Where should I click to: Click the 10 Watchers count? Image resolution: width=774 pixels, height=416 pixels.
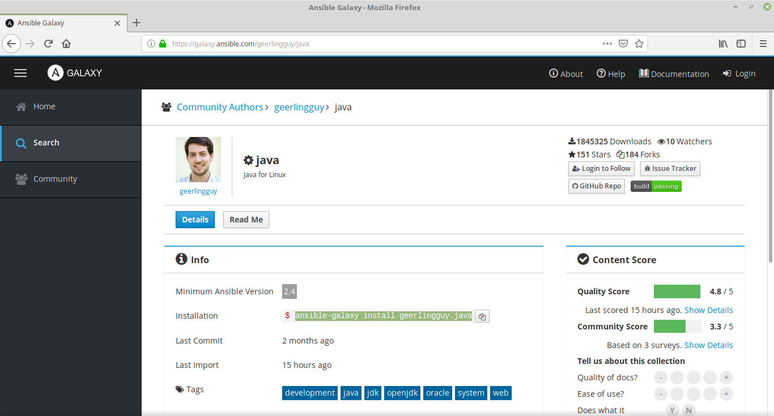click(x=684, y=141)
